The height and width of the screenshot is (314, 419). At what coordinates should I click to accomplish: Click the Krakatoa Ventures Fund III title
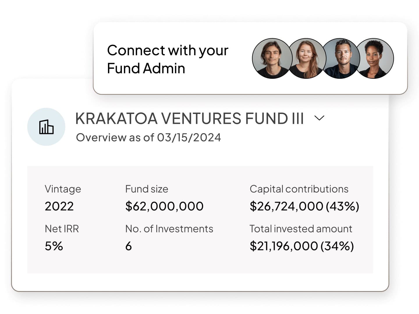[x=189, y=119]
